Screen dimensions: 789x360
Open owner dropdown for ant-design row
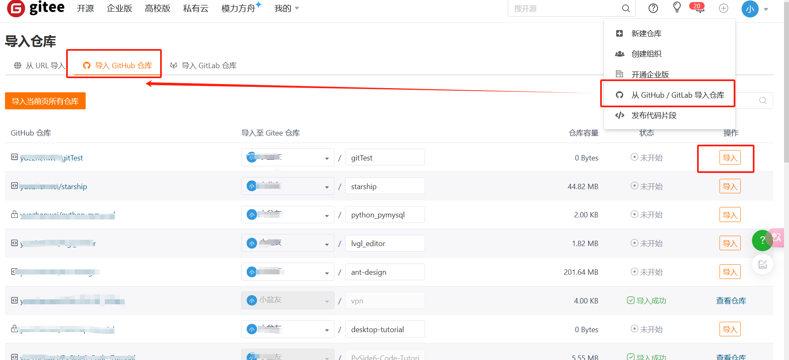click(287, 272)
